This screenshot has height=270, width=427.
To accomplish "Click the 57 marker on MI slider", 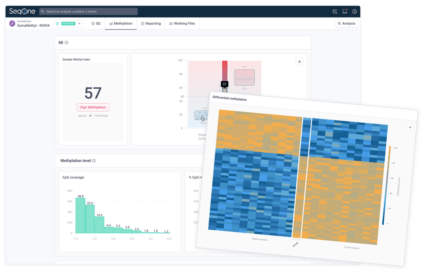I will (x=225, y=84).
